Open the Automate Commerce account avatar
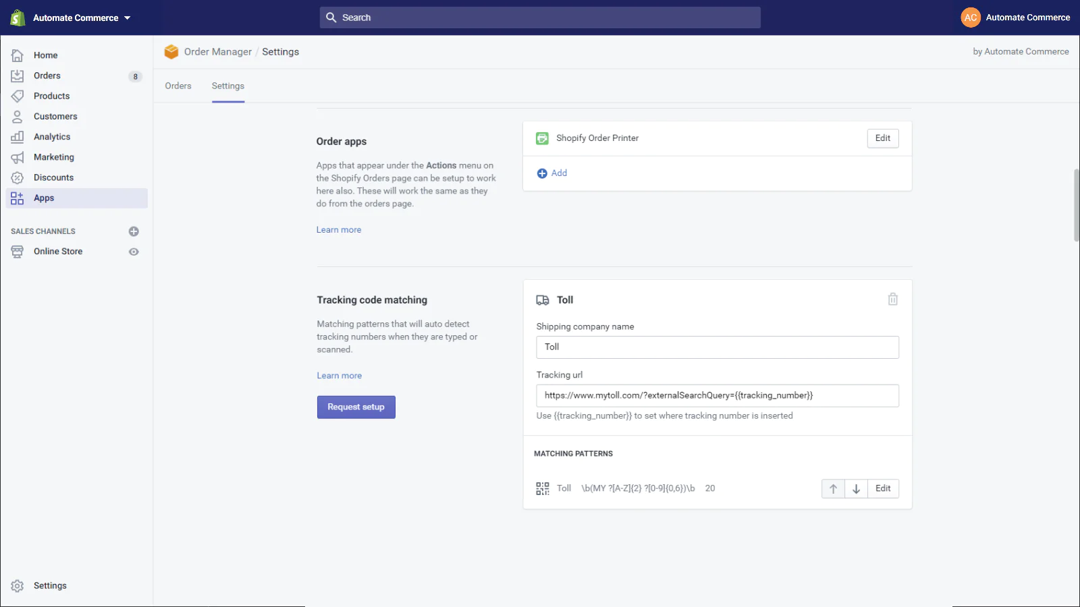 coord(970,18)
